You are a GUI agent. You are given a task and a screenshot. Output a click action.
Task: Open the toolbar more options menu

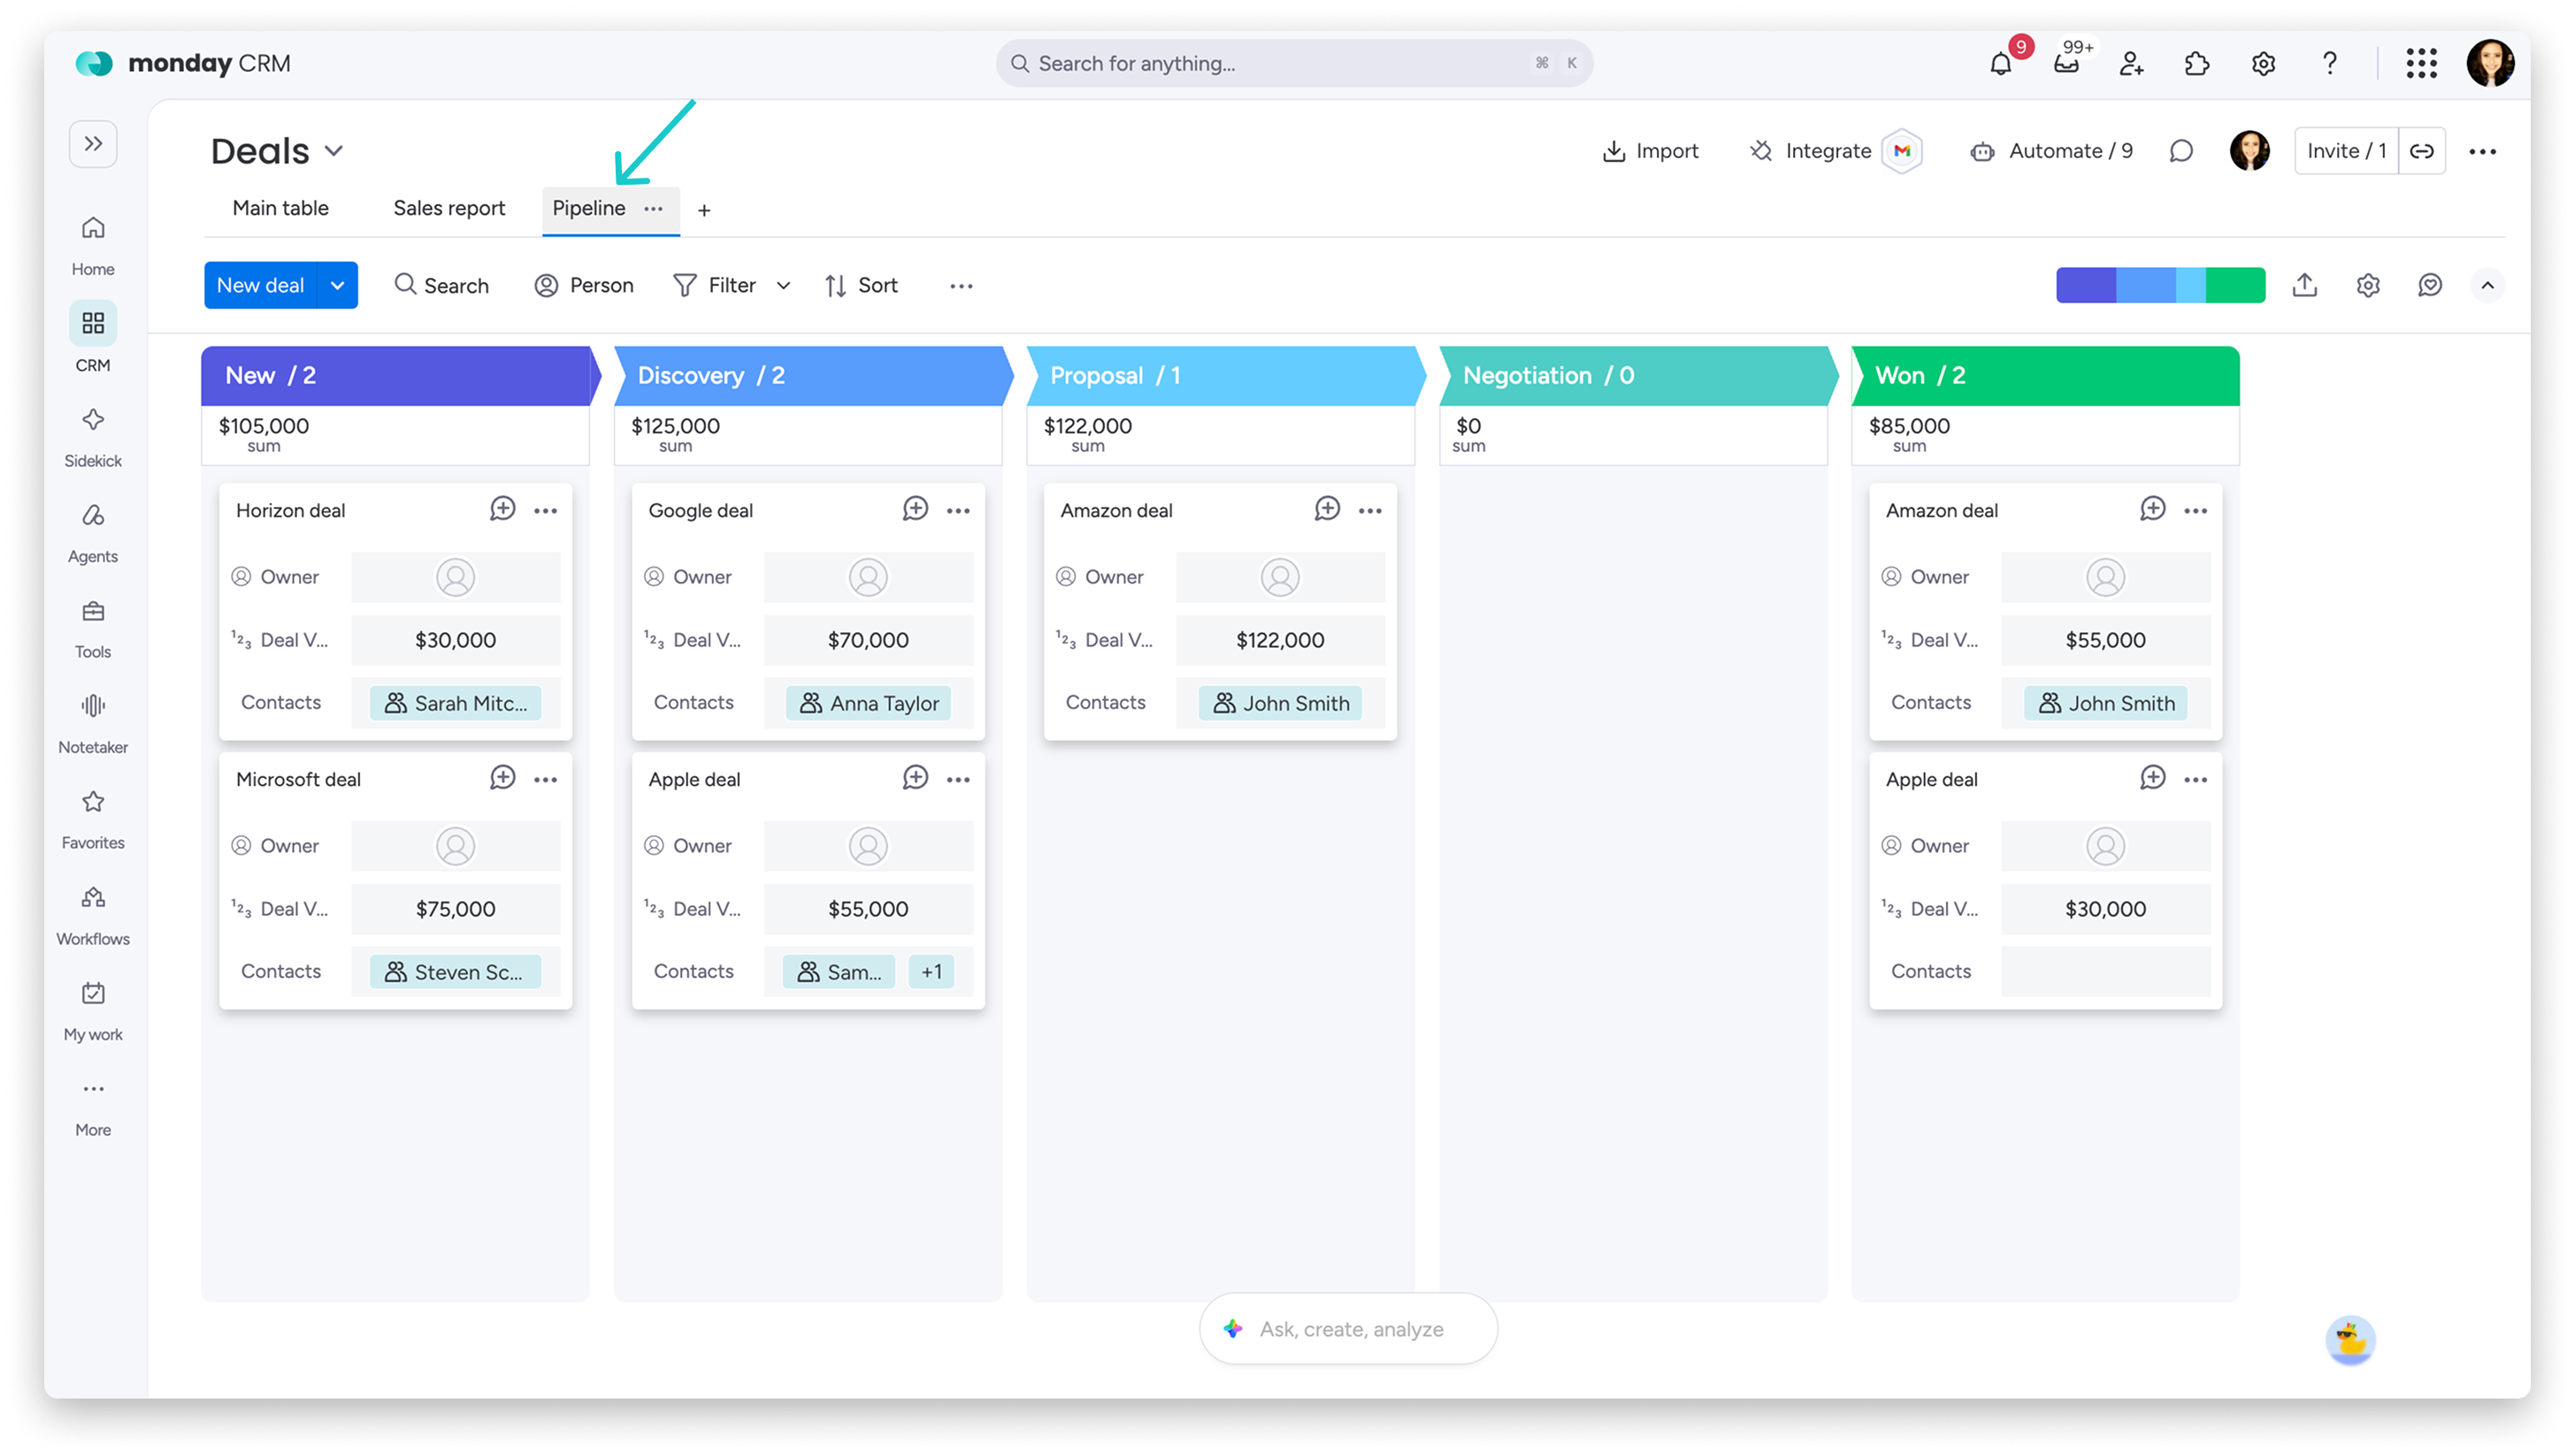[x=961, y=286]
